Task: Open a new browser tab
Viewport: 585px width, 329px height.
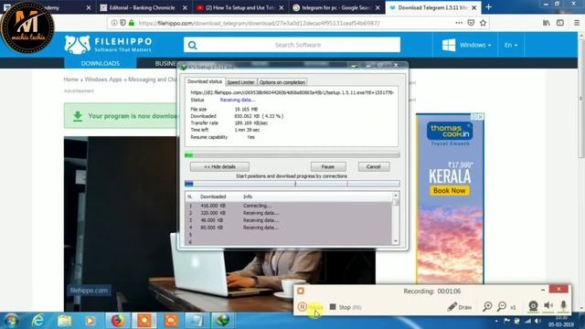Action: pyautogui.click(x=488, y=7)
